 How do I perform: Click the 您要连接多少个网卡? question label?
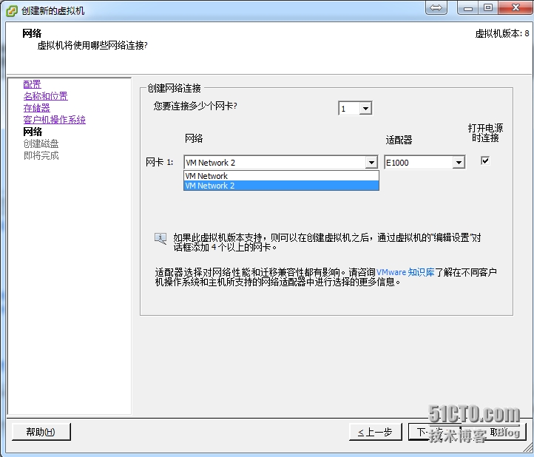[x=195, y=106]
